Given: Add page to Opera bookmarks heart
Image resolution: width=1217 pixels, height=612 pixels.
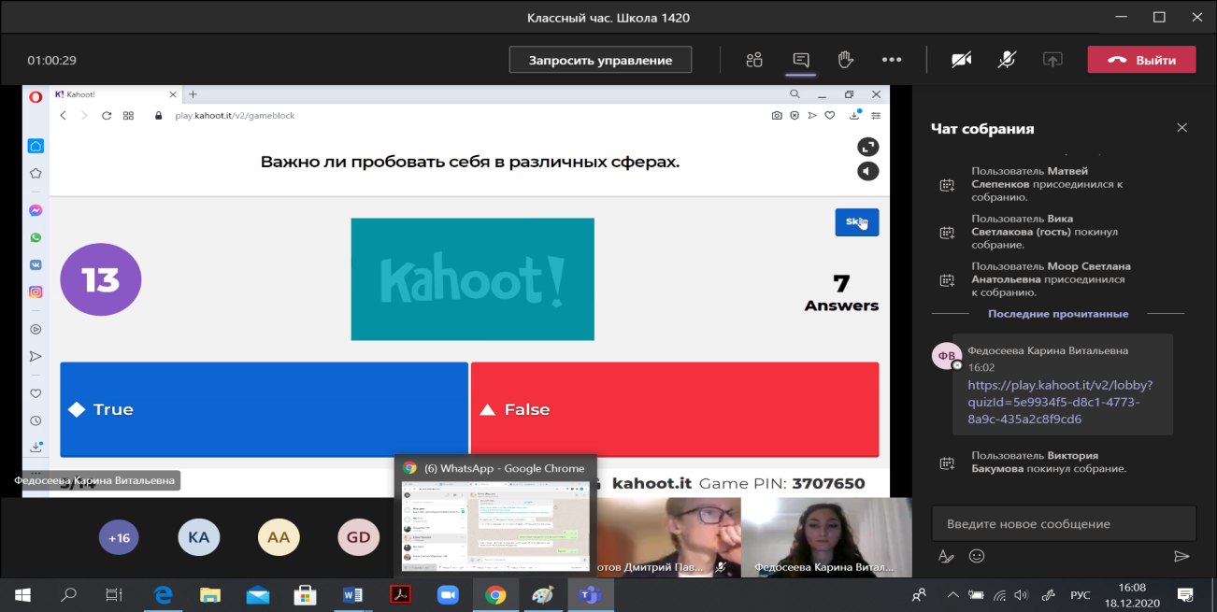Looking at the screenshot, I should pos(829,116).
